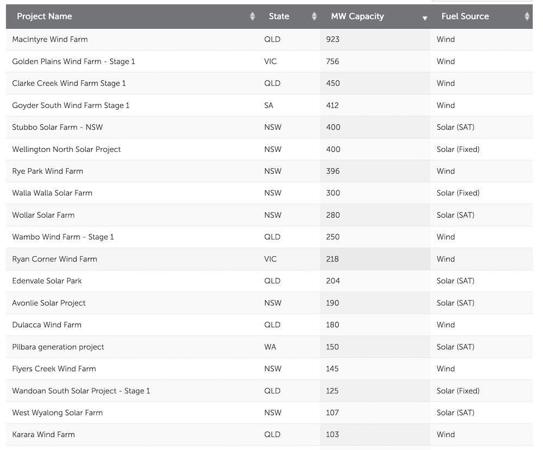
Task: Select Goyder South Wind Farm Stage 1
Action: [x=71, y=105]
